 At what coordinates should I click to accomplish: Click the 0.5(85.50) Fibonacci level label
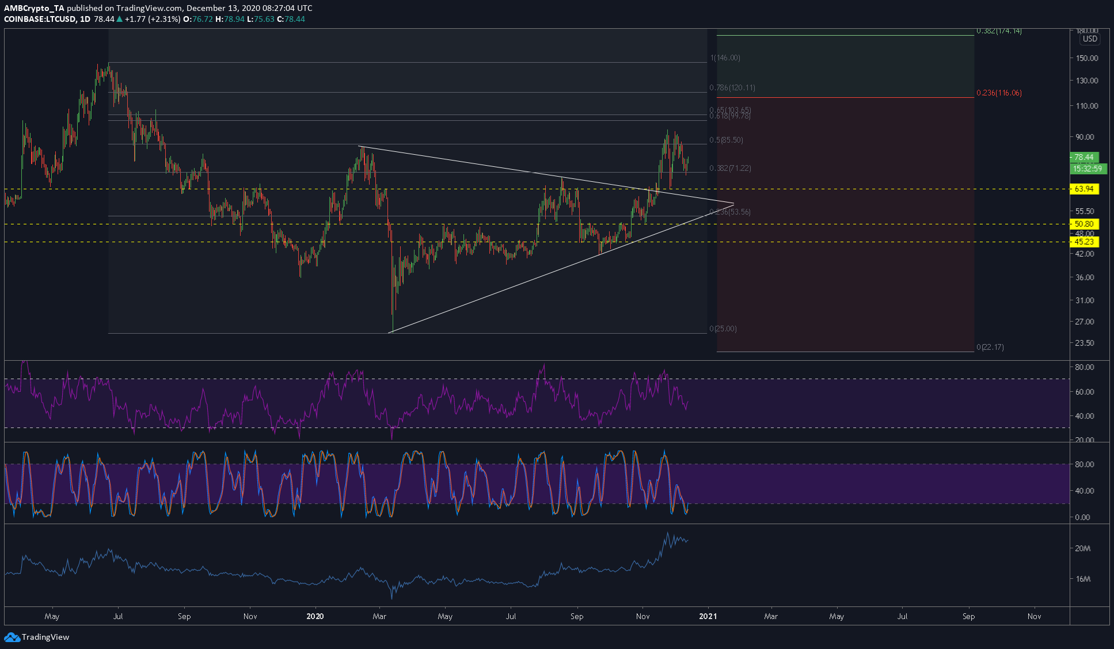point(726,140)
